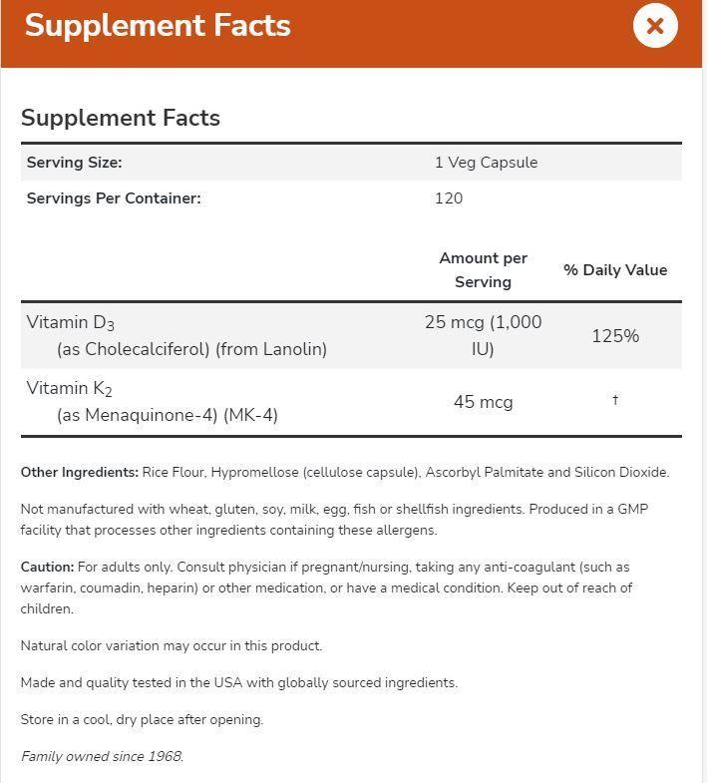Screen dimensions: 708x783
Task: Click the 45 mcg amount cell
Action: pyautogui.click(x=483, y=402)
